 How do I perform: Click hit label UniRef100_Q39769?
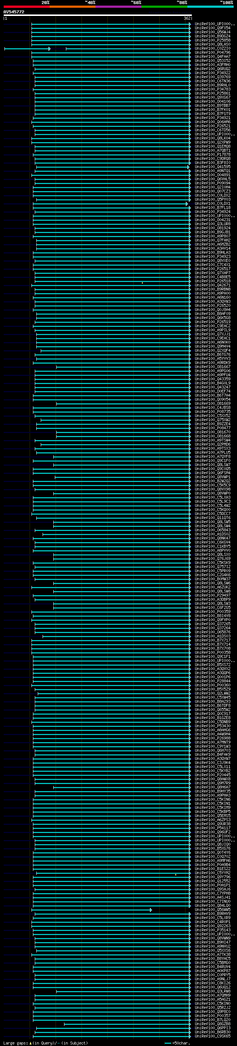(x=213, y=77)
